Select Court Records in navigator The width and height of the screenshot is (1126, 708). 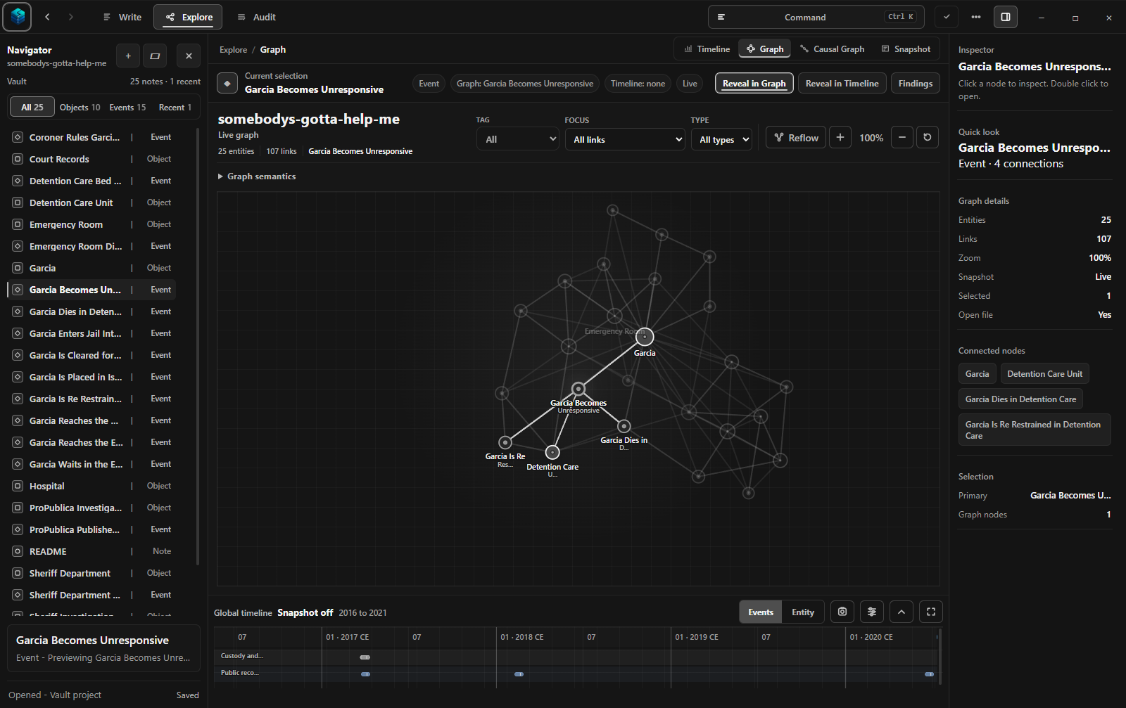click(91, 159)
